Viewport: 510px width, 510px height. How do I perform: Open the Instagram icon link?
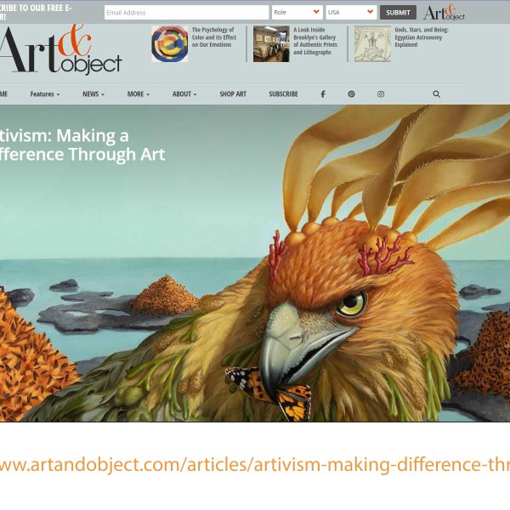381,94
